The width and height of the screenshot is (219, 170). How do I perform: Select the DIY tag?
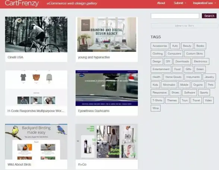click(168, 62)
